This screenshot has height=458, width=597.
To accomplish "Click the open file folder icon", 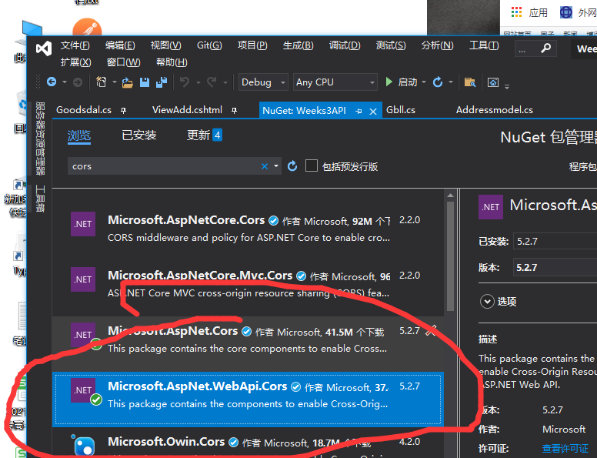I will point(127,82).
